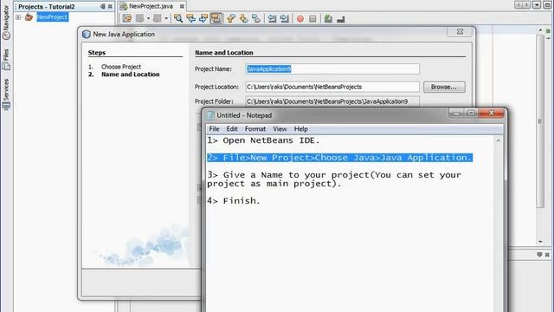Click the Notepad title bar icon
The image size is (554, 312).
tap(210, 115)
